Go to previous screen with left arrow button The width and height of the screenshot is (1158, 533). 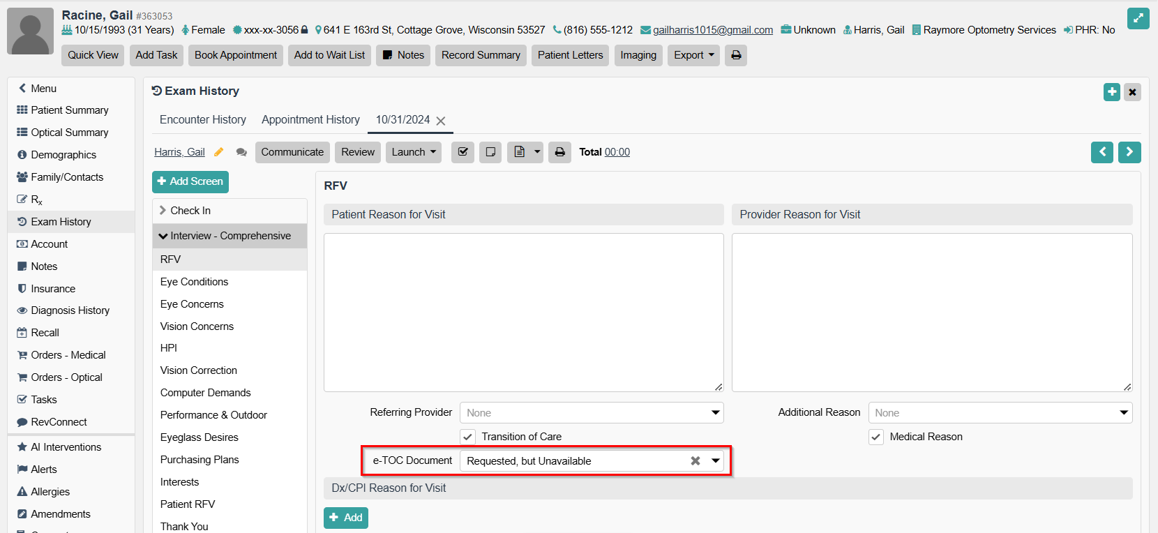point(1102,152)
